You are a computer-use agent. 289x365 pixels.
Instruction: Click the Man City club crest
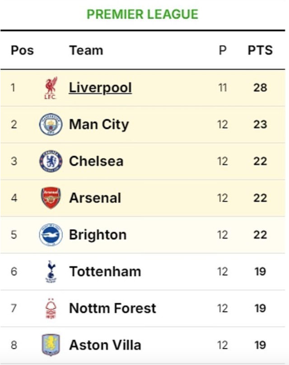51,125
